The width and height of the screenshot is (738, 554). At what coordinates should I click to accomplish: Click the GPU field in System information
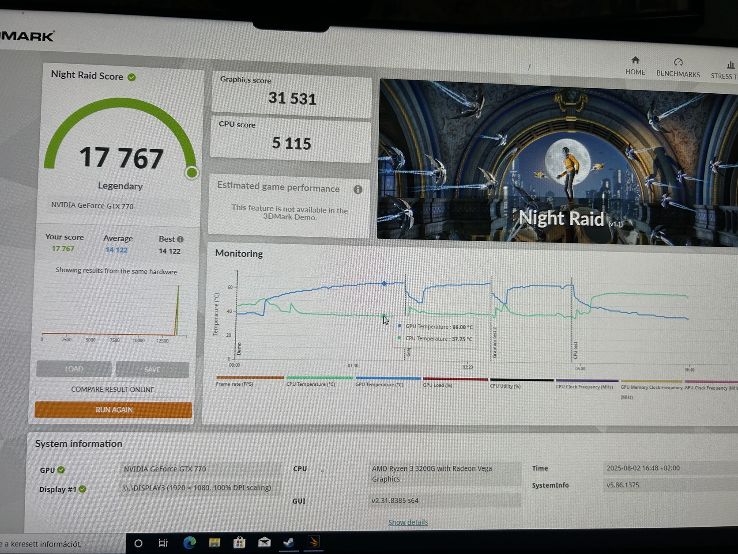click(200, 469)
